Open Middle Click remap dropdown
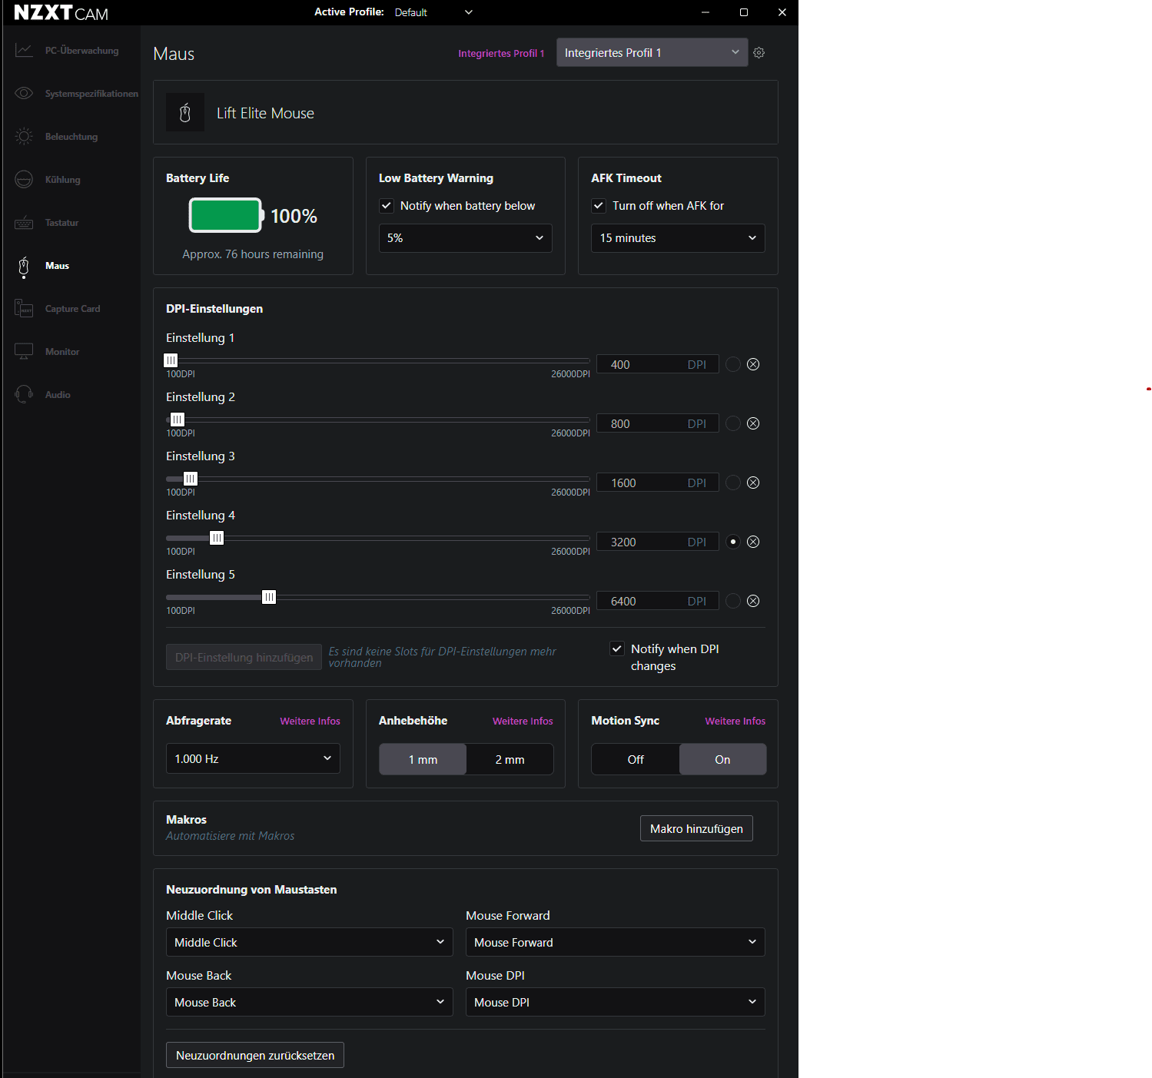This screenshot has height=1078, width=1152. pos(310,942)
